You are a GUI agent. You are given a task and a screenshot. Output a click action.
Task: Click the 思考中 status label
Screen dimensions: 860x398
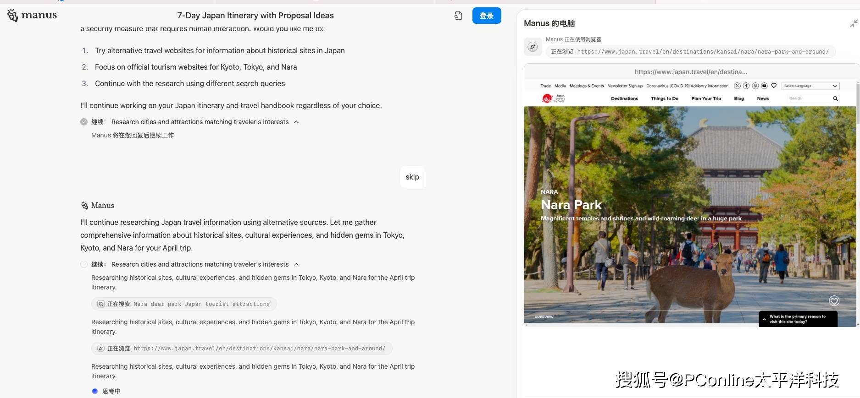point(111,391)
